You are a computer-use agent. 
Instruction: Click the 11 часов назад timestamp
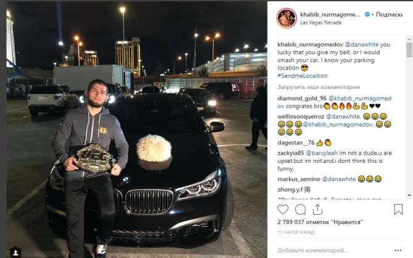295,232
